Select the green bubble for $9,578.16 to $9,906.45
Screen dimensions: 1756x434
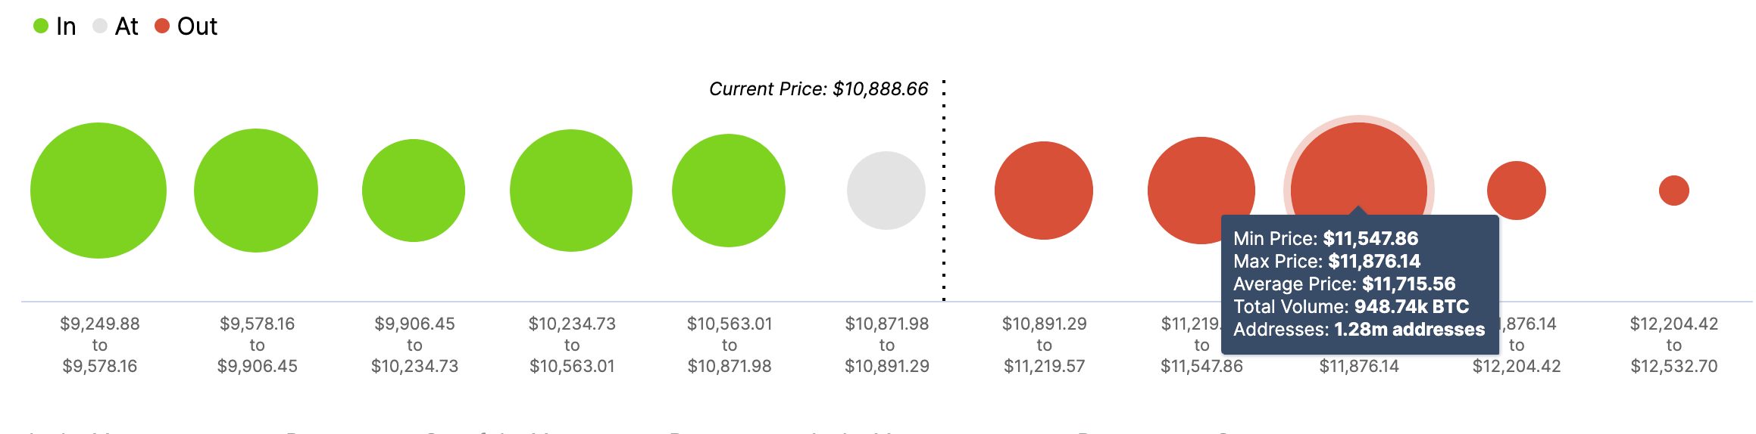(x=256, y=191)
